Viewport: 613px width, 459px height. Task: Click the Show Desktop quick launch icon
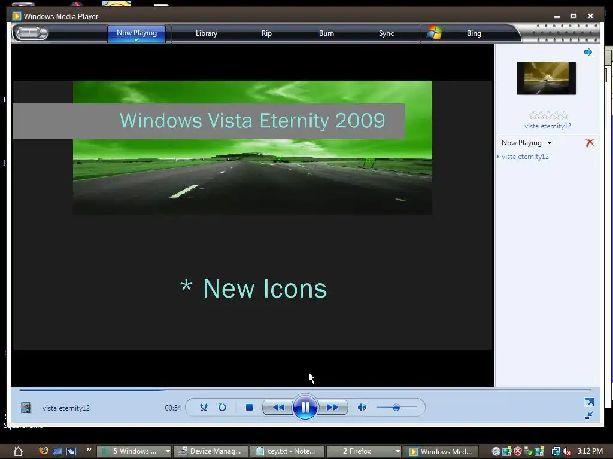pos(57,452)
